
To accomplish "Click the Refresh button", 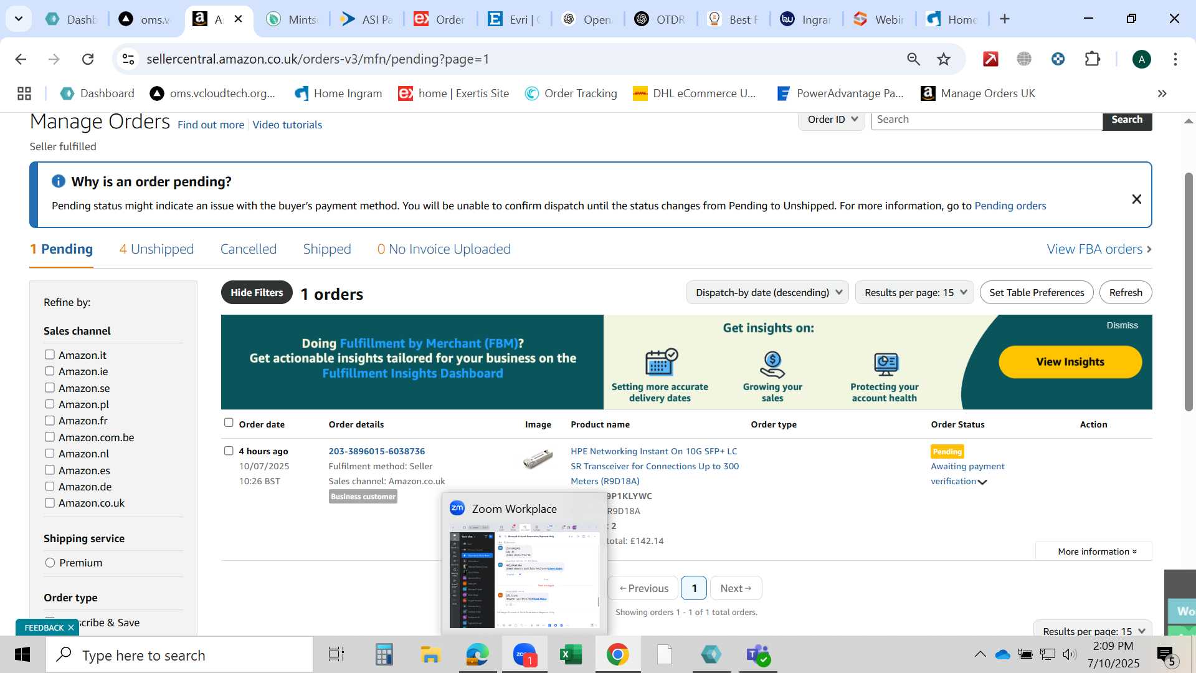I will tap(1126, 292).
